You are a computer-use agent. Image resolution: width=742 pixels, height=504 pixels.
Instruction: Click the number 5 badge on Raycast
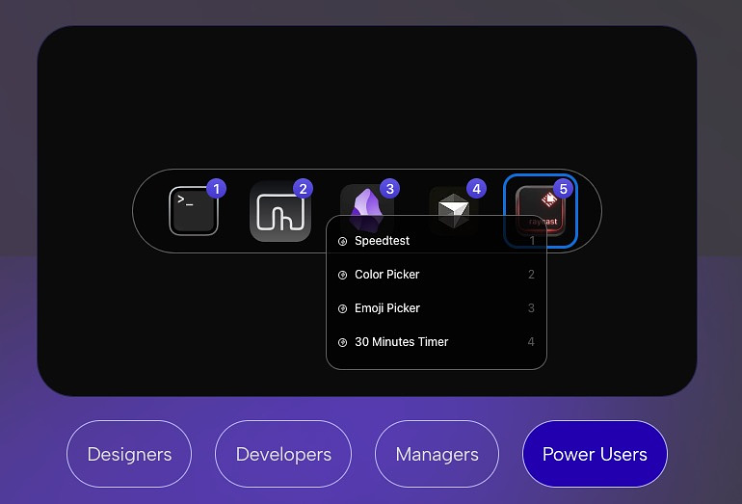click(563, 189)
